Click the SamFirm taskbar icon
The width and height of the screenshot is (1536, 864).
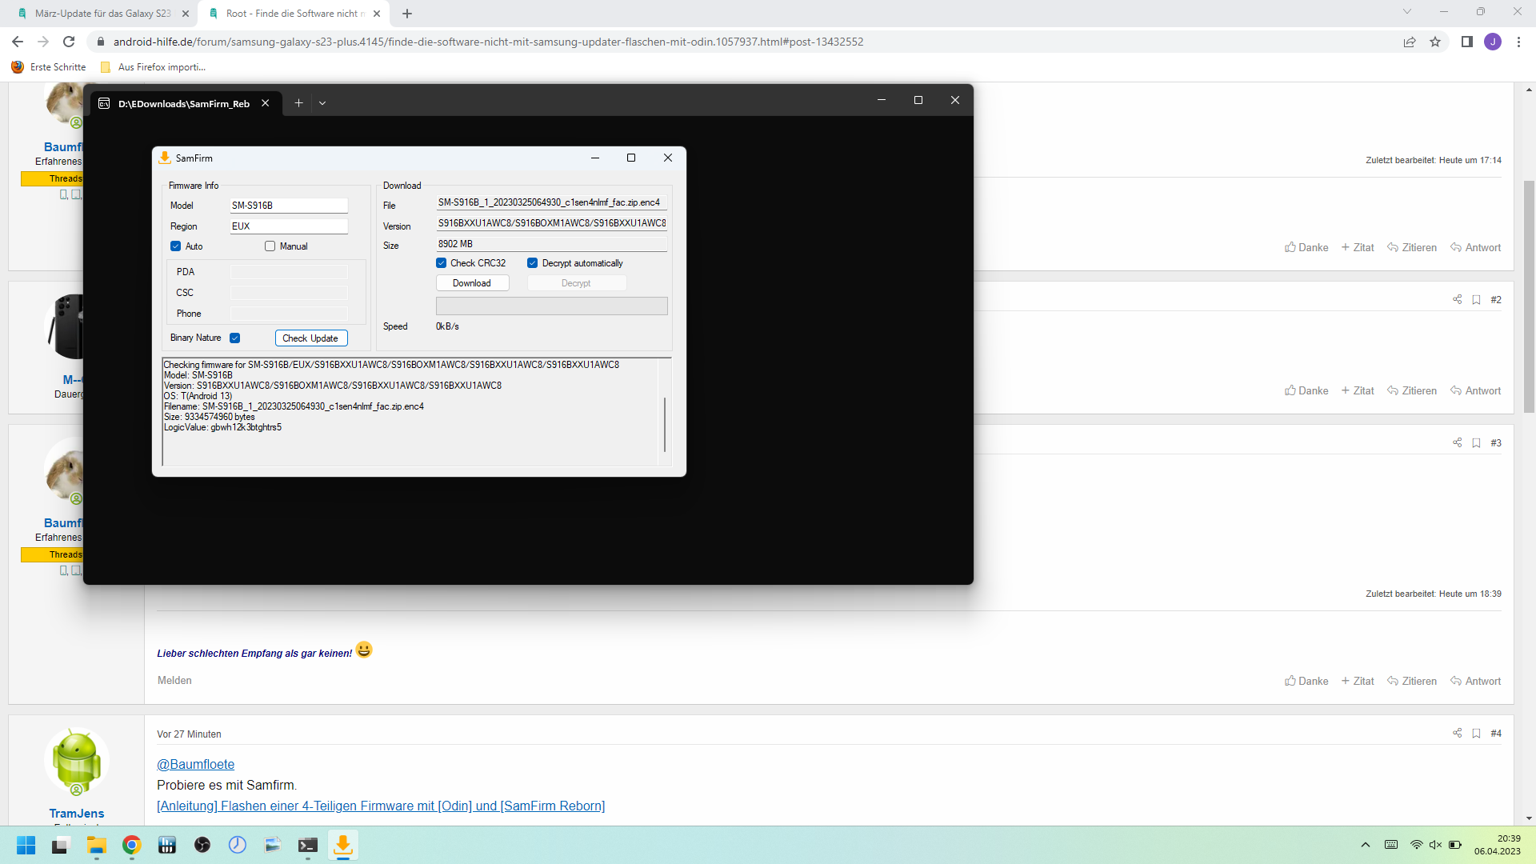point(342,845)
